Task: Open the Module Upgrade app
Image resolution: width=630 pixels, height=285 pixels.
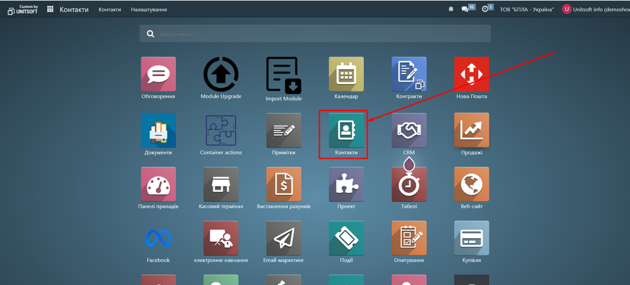Action: point(221,74)
